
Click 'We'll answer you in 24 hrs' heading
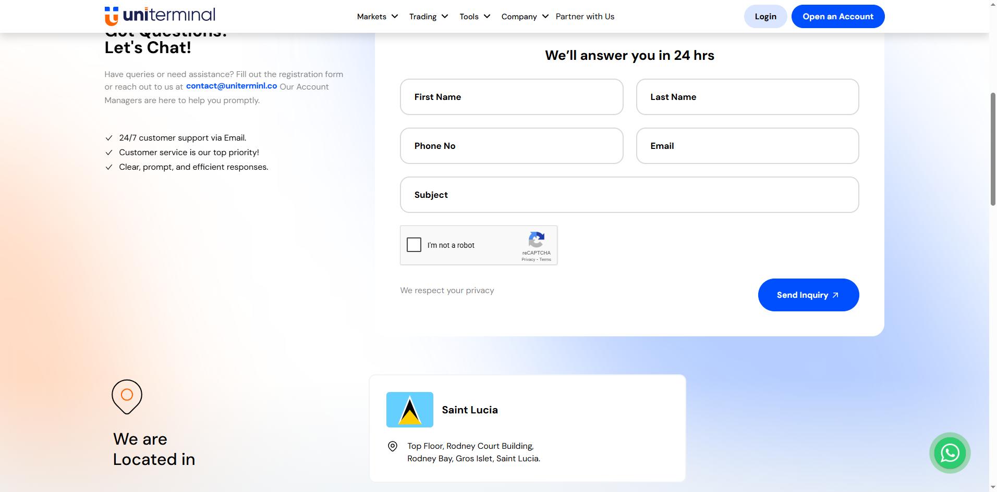pyautogui.click(x=629, y=56)
